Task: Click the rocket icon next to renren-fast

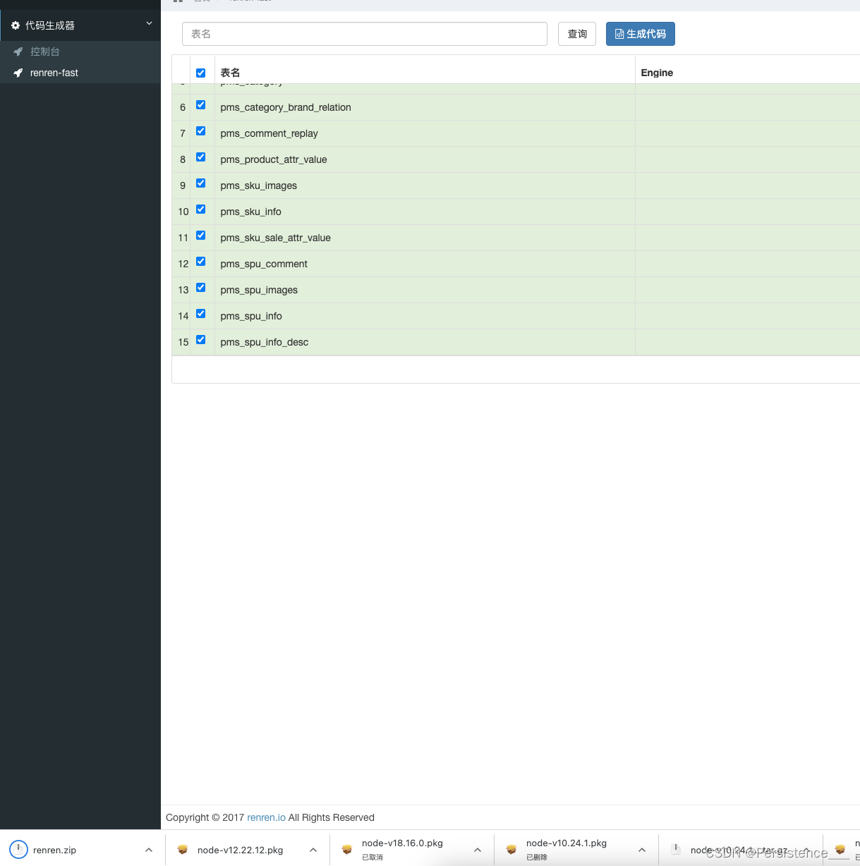Action: pyautogui.click(x=18, y=73)
